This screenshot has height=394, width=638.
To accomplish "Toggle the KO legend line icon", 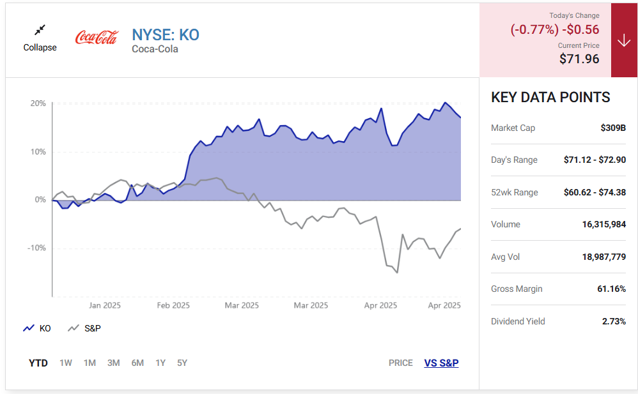I will [29, 328].
